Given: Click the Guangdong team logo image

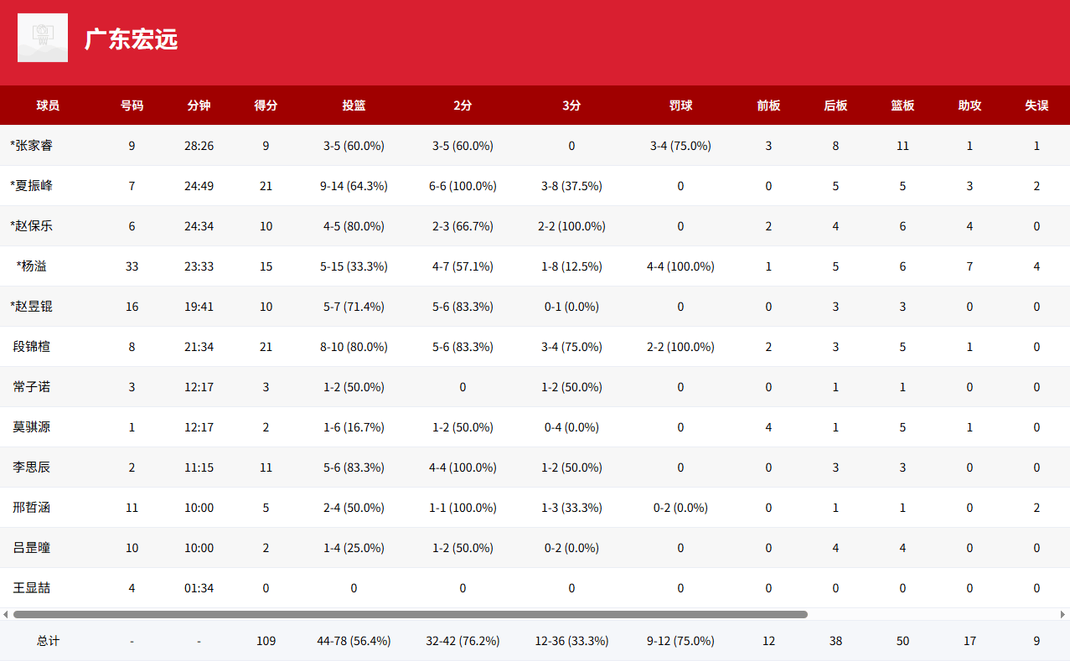Looking at the screenshot, I should pyautogui.click(x=43, y=38).
